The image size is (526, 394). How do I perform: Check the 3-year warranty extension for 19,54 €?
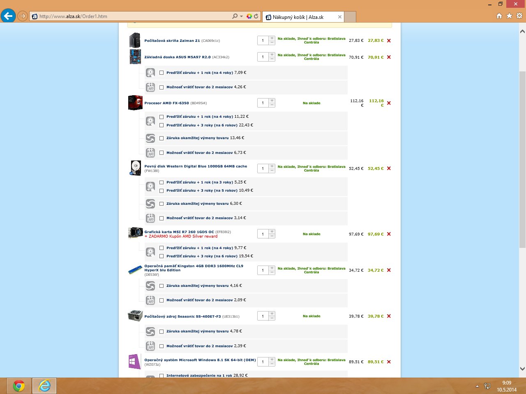coord(161,256)
